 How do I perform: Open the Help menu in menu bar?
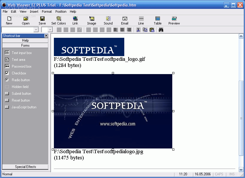73,12
